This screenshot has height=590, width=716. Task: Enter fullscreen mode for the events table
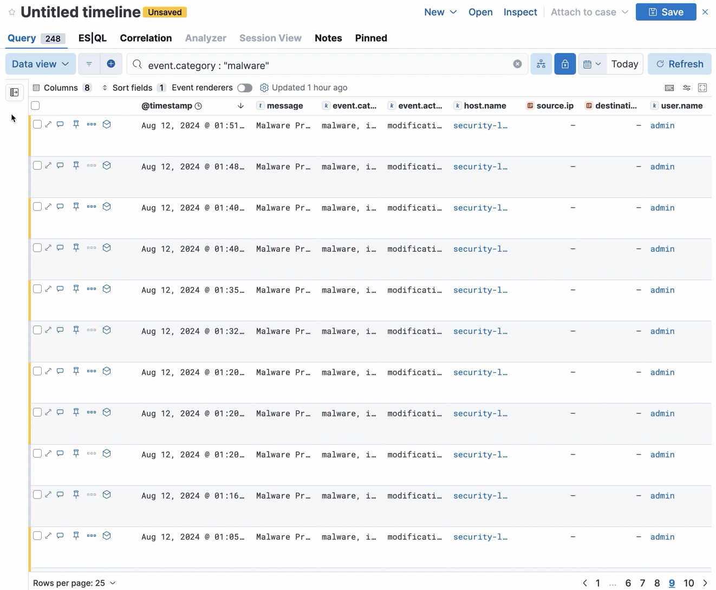pos(702,87)
